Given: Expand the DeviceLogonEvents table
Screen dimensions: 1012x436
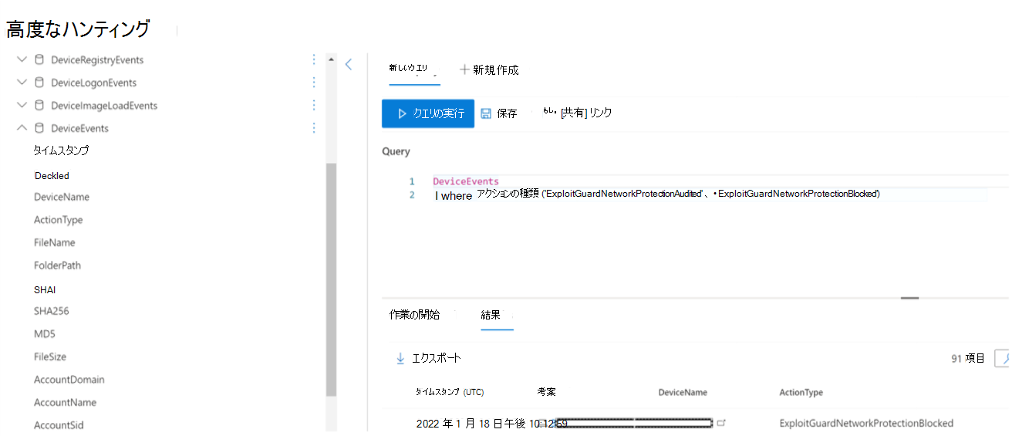Looking at the screenshot, I should click(x=22, y=83).
